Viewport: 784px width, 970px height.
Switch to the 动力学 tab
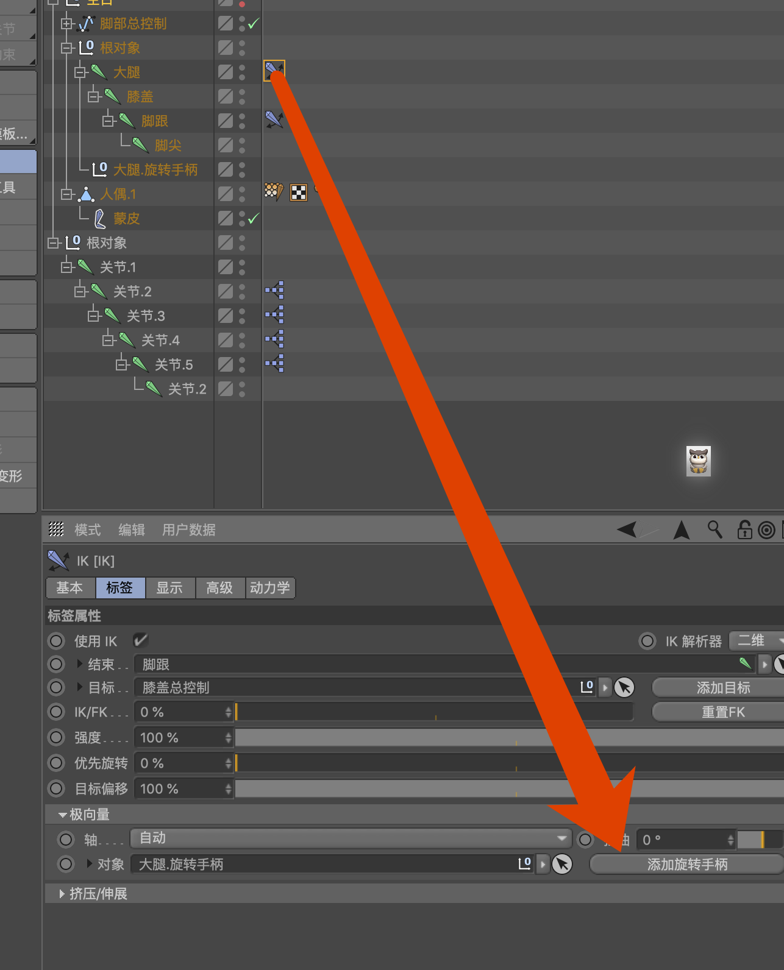(270, 588)
